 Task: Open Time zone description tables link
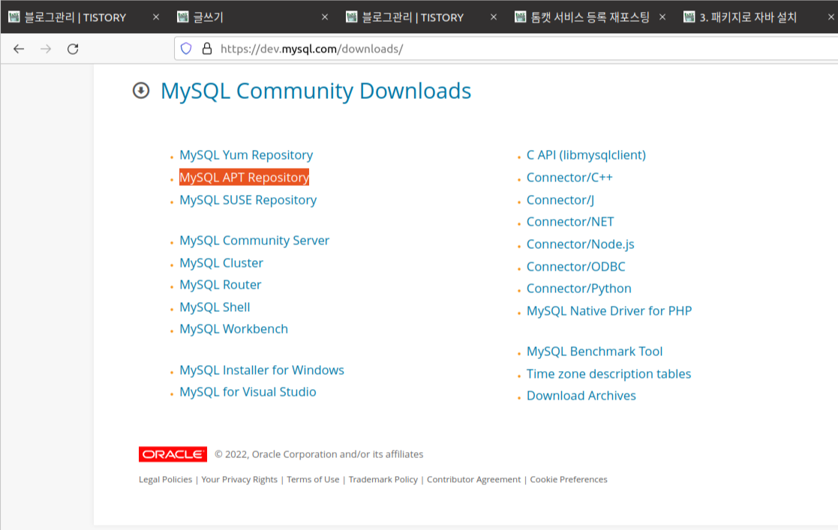608,374
